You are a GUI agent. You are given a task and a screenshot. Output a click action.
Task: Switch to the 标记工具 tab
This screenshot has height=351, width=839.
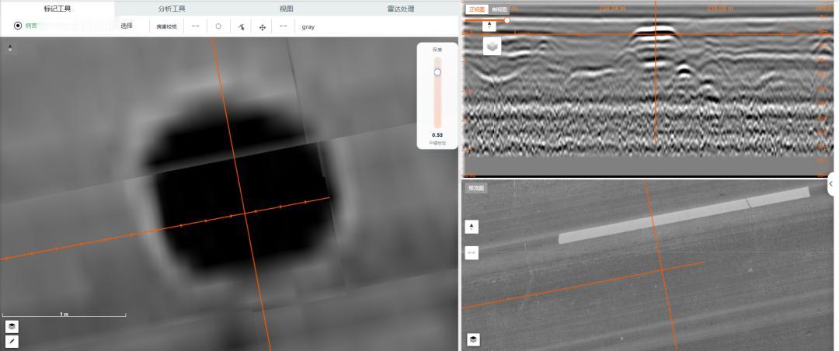pos(57,9)
